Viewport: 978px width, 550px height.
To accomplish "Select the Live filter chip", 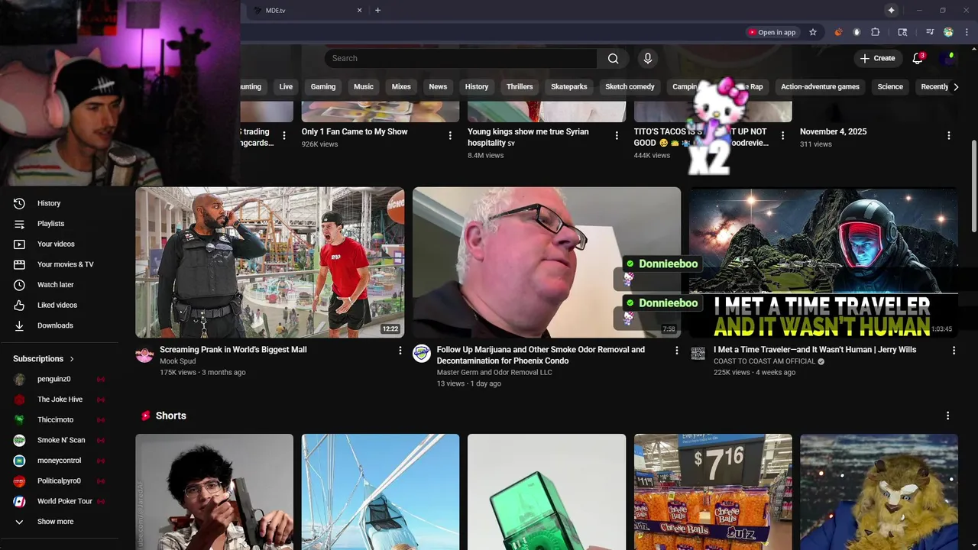I will point(286,87).
